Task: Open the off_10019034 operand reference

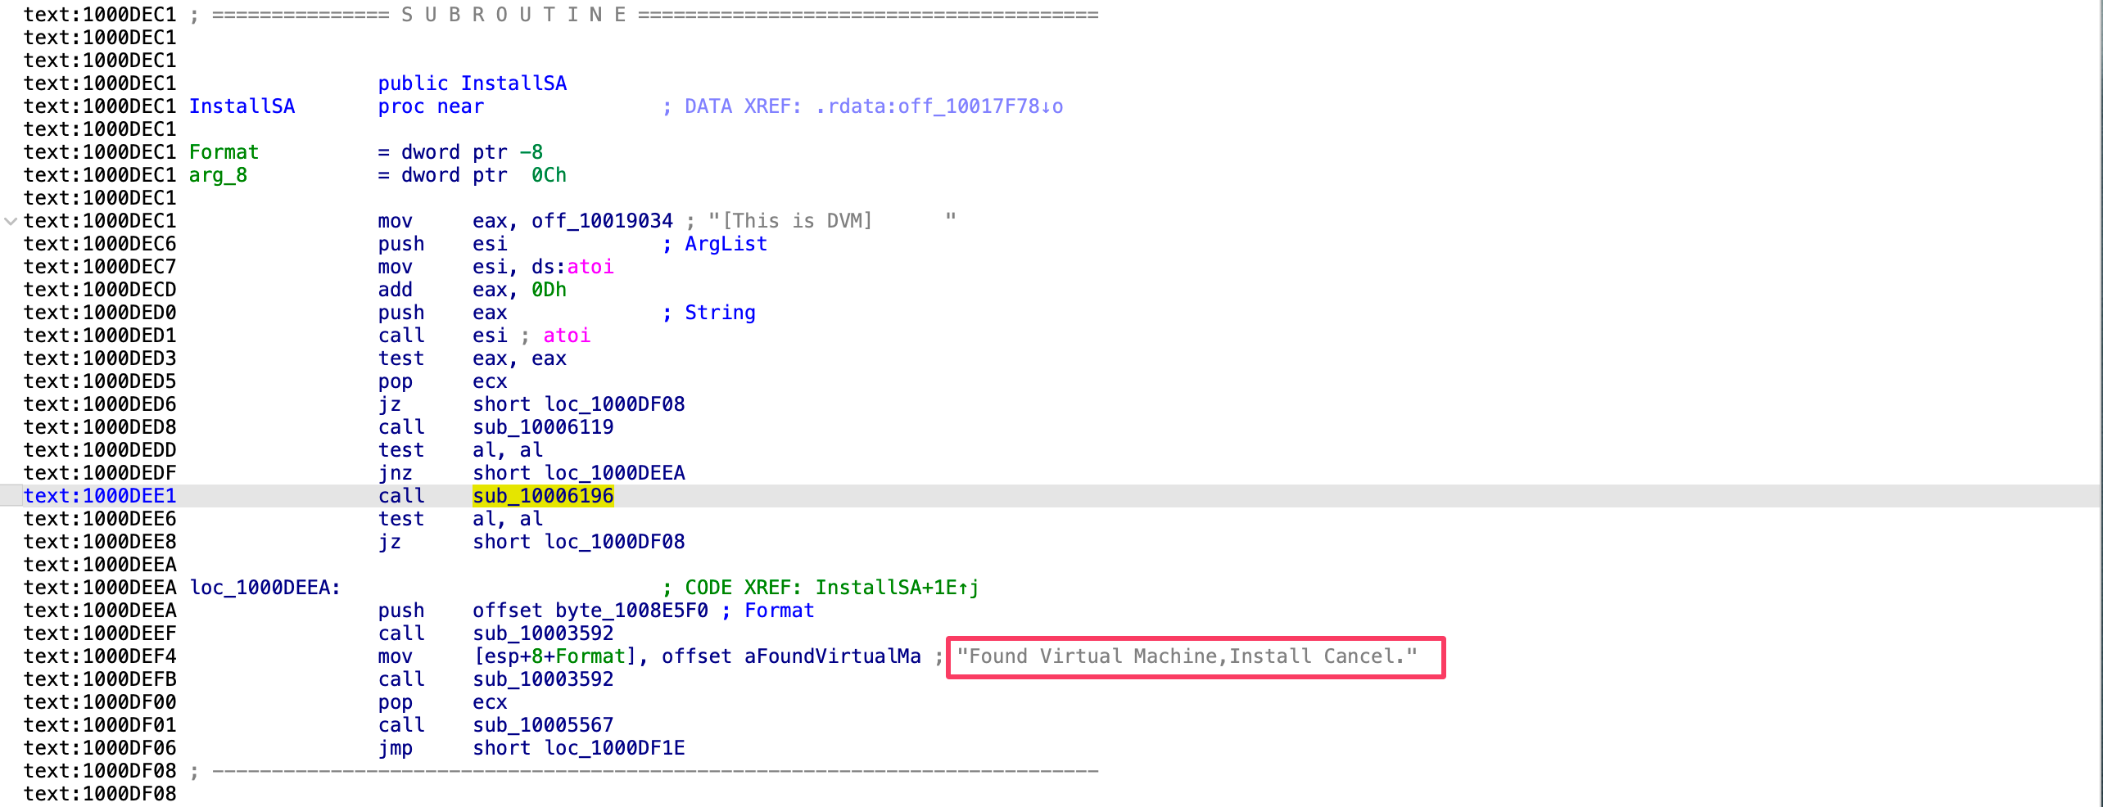Action: coord(602,221)
